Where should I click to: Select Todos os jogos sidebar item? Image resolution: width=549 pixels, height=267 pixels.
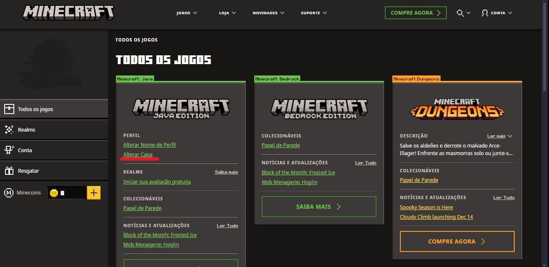(x=54, y=109)
